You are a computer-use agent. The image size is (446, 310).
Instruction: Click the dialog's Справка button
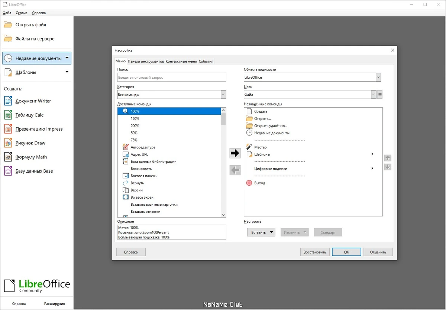pos(131,252)
